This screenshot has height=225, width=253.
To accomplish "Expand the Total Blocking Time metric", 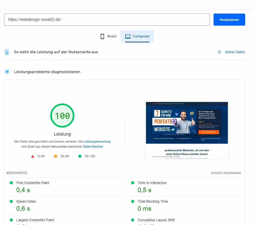I will click(x=153, y=201).
